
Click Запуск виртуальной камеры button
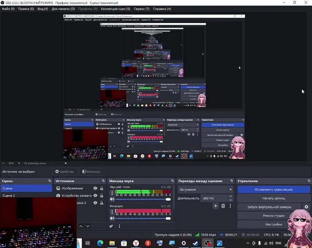point(269,207)
